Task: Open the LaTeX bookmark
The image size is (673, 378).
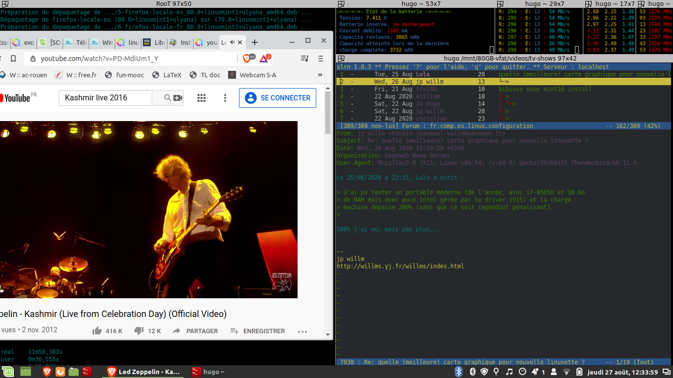Action: pos(167,75)
